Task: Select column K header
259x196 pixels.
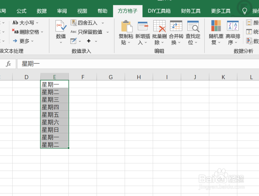Action: click(223, 77)
